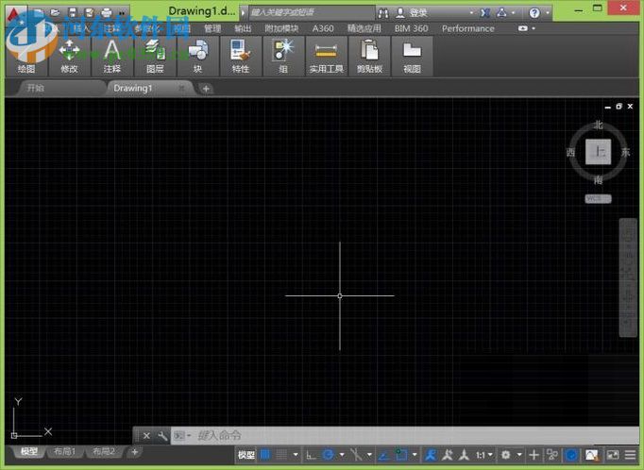Screen dimensions: 644x470
Task: Click the new drawing tab plus button
Action: coord(206,89)
